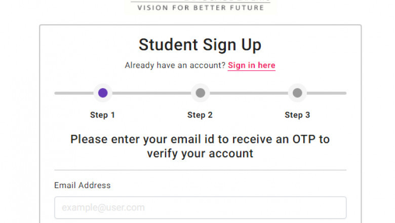Click the "Already have an account?" text
The width and height of the screenshot is (395, 223).
coord(175,65)
